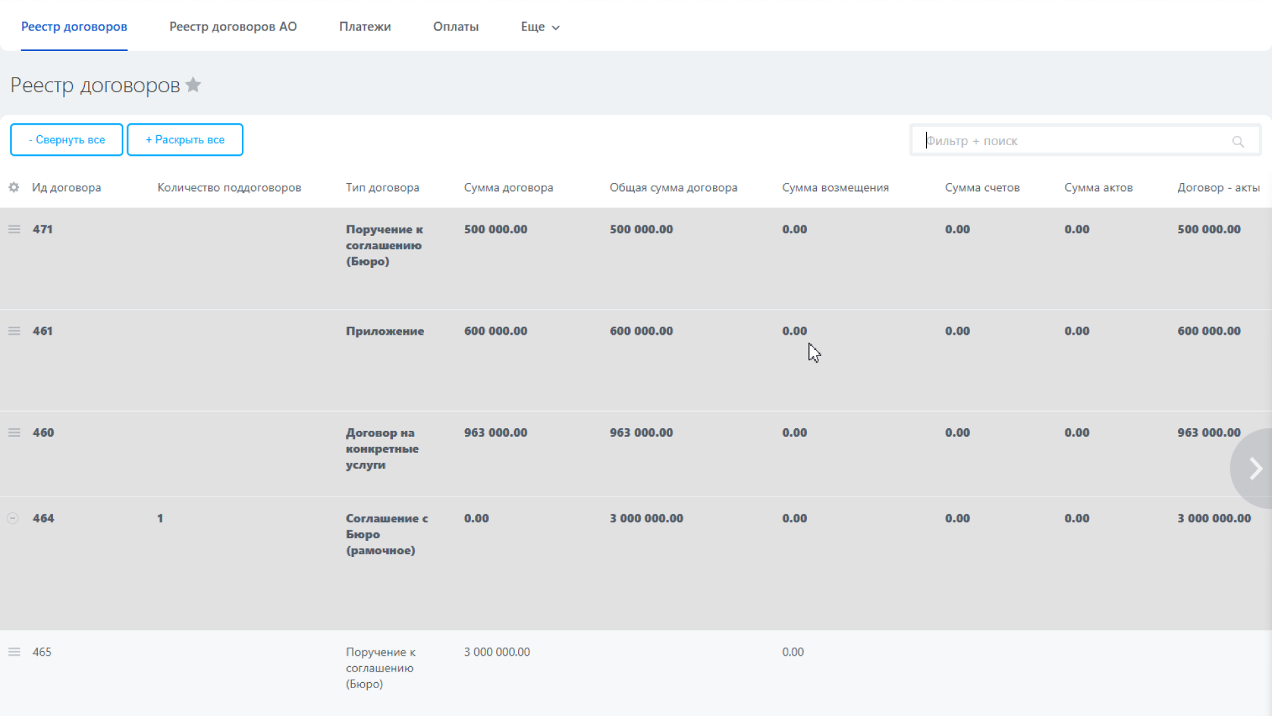Image resolution: width=1272 pixels, height=716 pixels.
Task: Click the 3 000 000.00 sum in row 465
Action: coord(497,652)
